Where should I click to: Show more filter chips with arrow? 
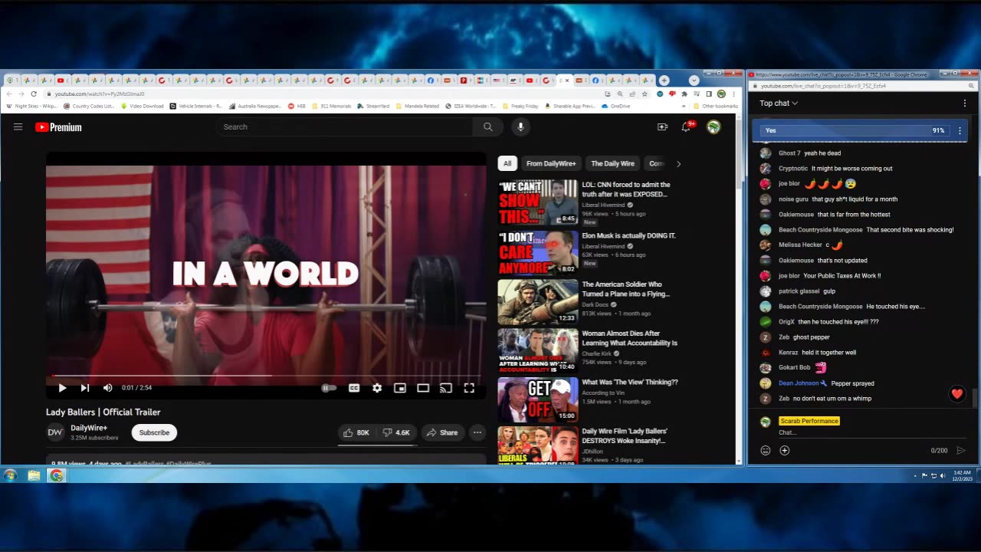click(678, 163)
